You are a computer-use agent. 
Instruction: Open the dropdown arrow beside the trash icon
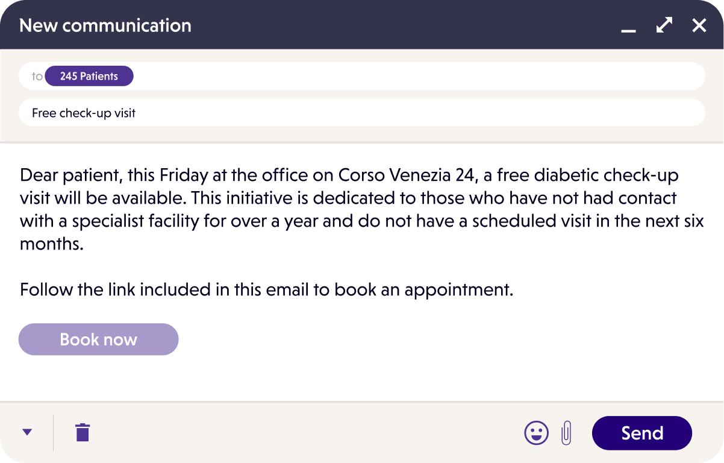point(27,432)
